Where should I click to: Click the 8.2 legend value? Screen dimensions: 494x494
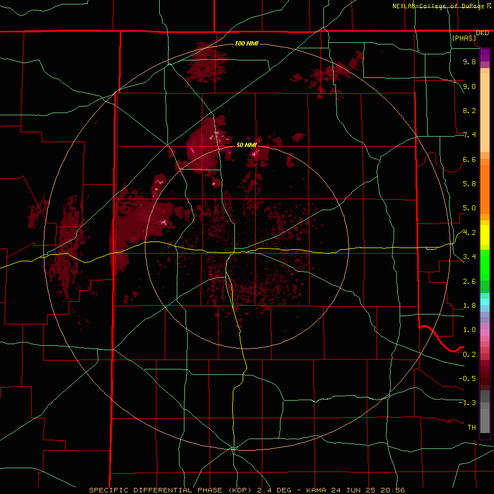469,110
